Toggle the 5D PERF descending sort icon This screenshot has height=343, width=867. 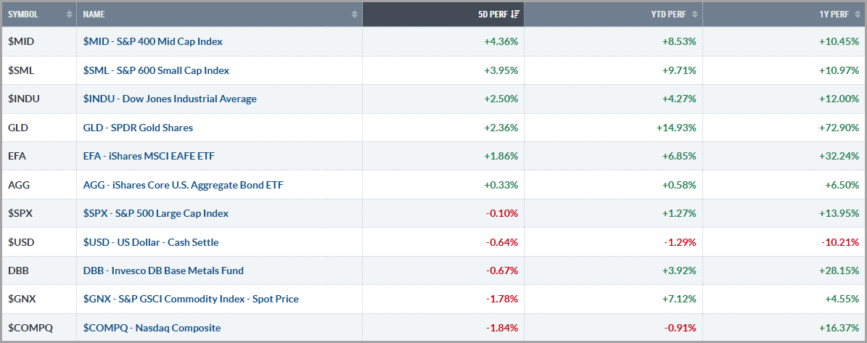[x=515, y=15]
